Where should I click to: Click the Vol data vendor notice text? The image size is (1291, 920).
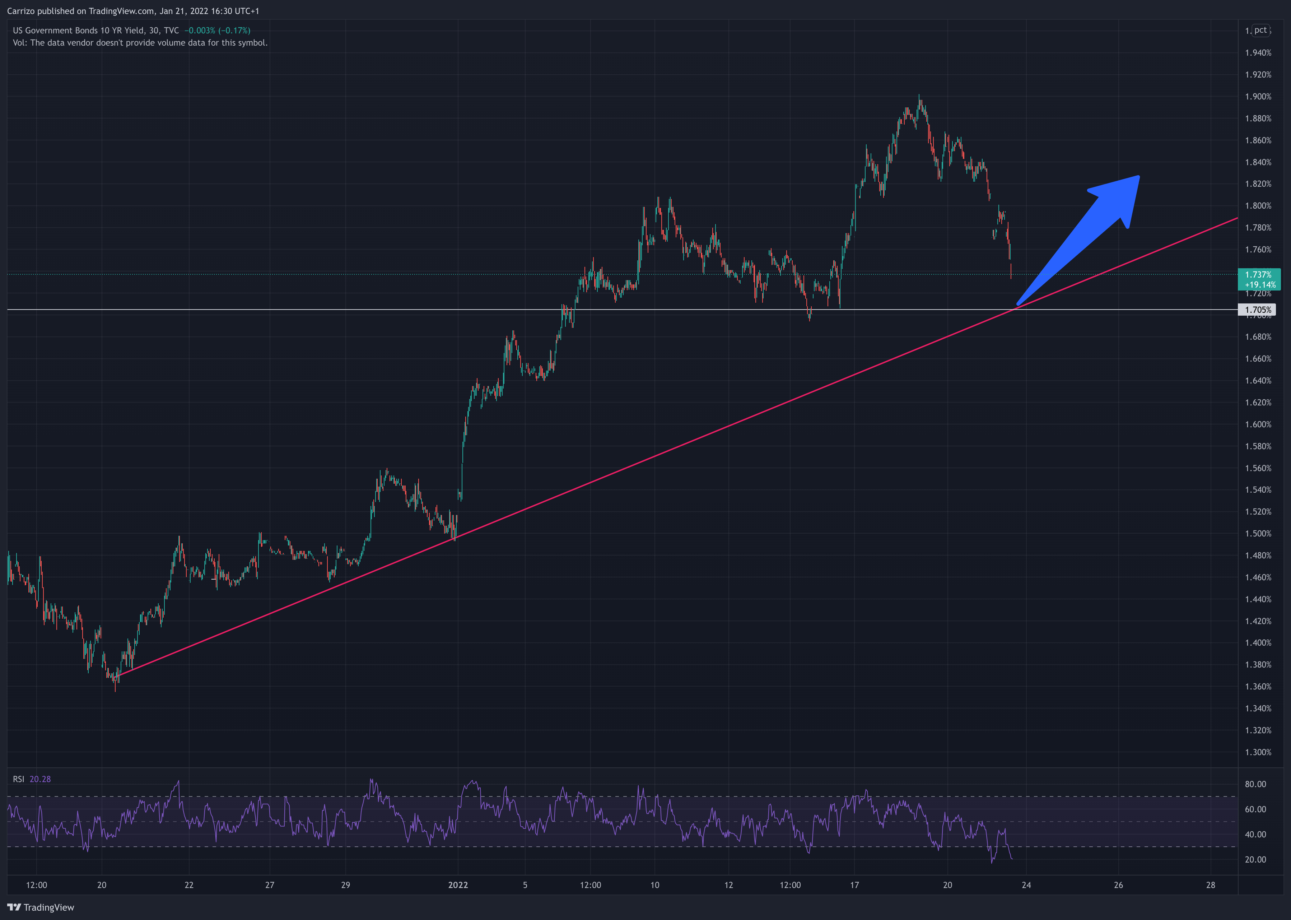[x=140, y=43]
